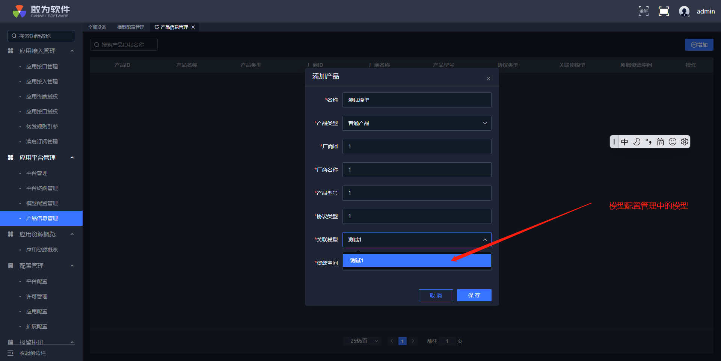Close the 添加产品 dialog
The image size is (721, 361).
click(x=488, y=79)
